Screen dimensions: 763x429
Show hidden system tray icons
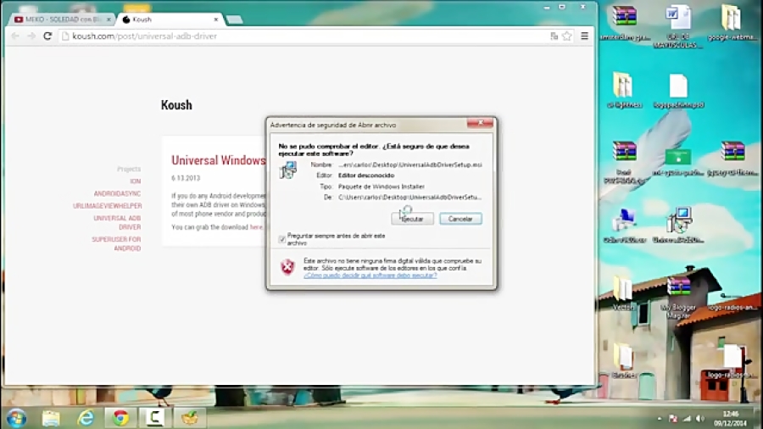660,418
